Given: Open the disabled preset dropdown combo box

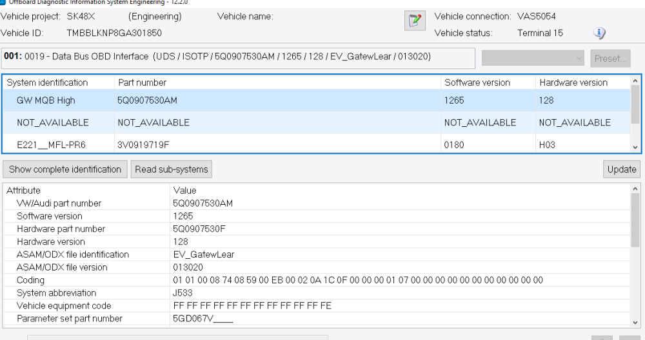Looking at the screenshot, I should pyautogui.click(x=533, y=59).
